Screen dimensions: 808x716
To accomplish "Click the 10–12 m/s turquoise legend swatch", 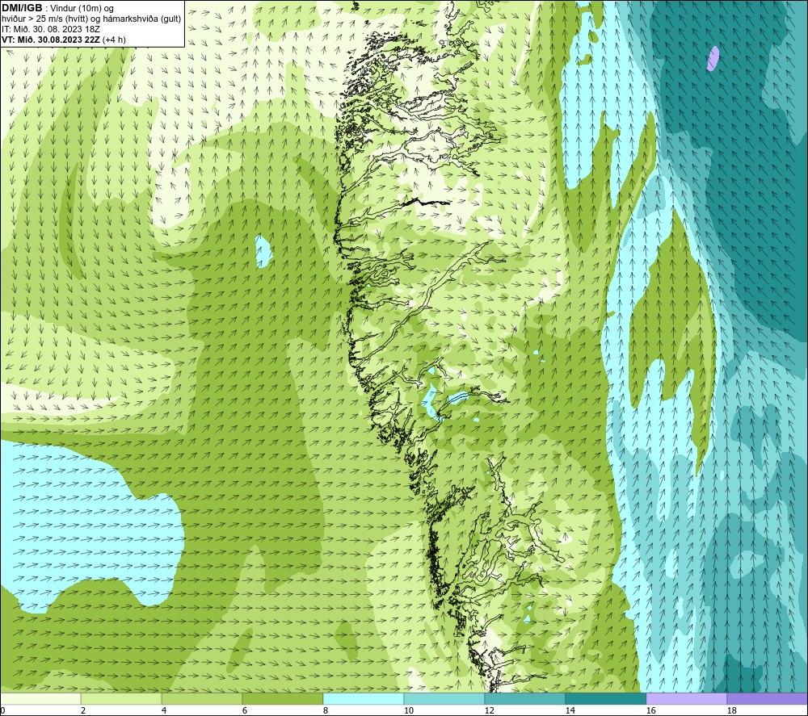I will tap(444, 698).
